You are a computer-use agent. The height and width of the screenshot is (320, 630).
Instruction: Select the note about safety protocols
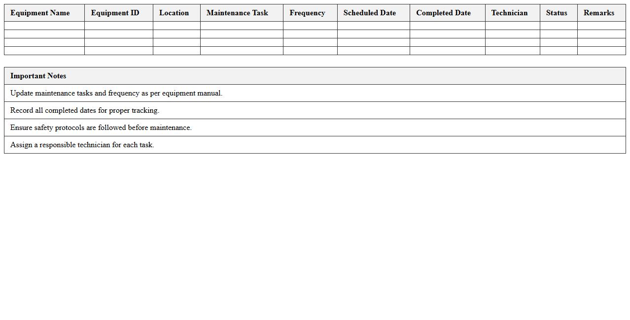click(x=101, y=128)
